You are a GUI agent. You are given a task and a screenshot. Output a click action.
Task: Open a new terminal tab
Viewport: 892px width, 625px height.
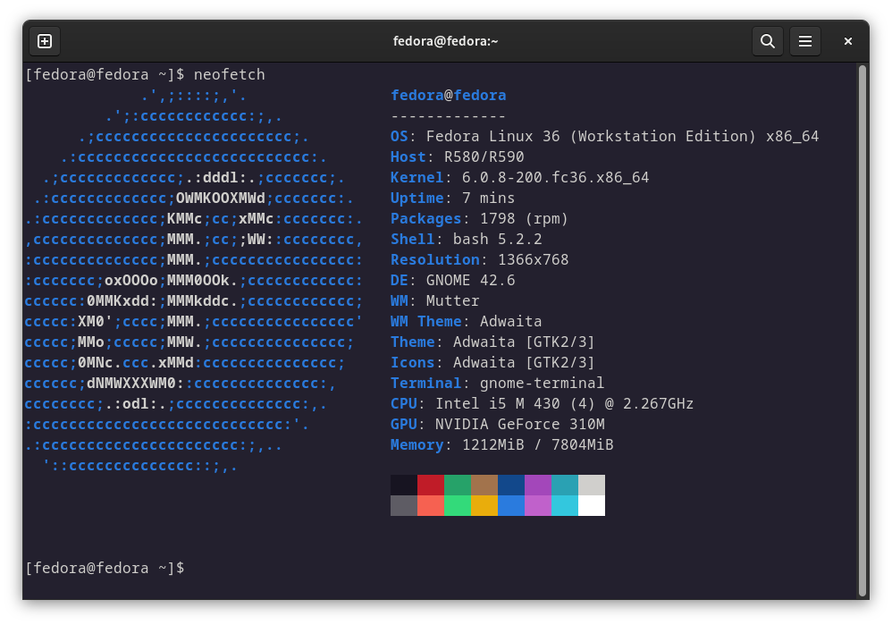[45, 41]
